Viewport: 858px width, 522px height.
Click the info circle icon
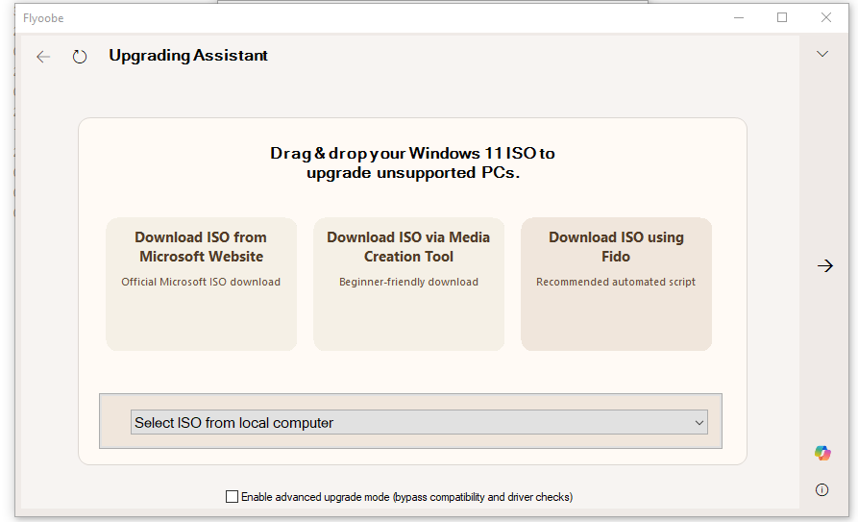coord(822,490)
